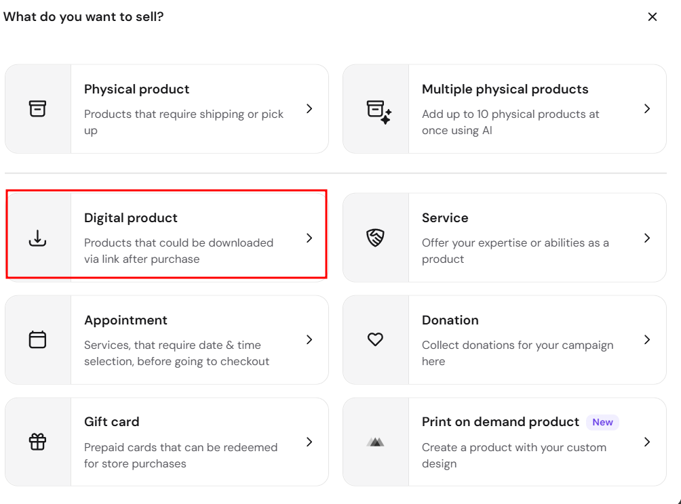Expand the Appointment chevron arrow
Image resolution: width=681 pixels, height=504 pixels.
coord(309,339)
